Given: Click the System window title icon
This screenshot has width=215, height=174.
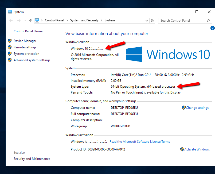Looking at the screenshot, I should click(x=10, y=12).
